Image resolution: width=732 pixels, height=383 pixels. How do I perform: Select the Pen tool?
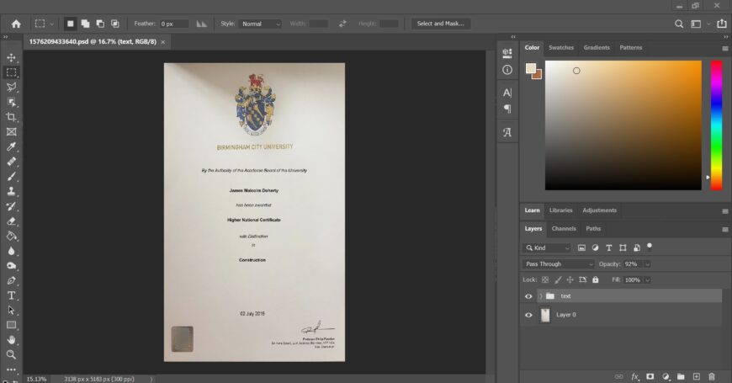tap(11, 280)
